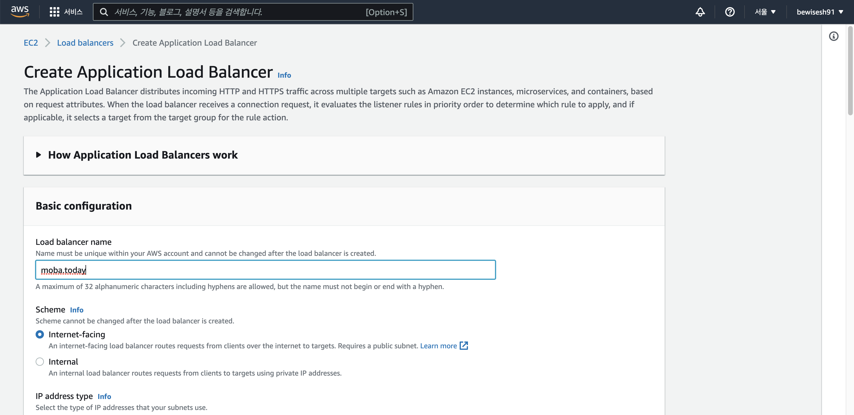Click Info link beside page title
Image resolution: width=854 pixels, height=415 pixels.
pyautogui.click(x=284, y=75)
